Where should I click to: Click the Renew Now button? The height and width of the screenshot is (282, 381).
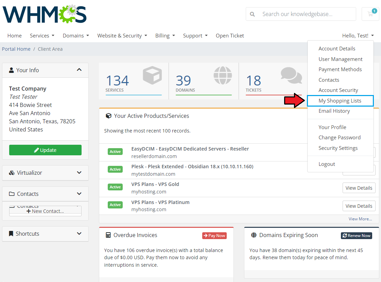(357, 235)
